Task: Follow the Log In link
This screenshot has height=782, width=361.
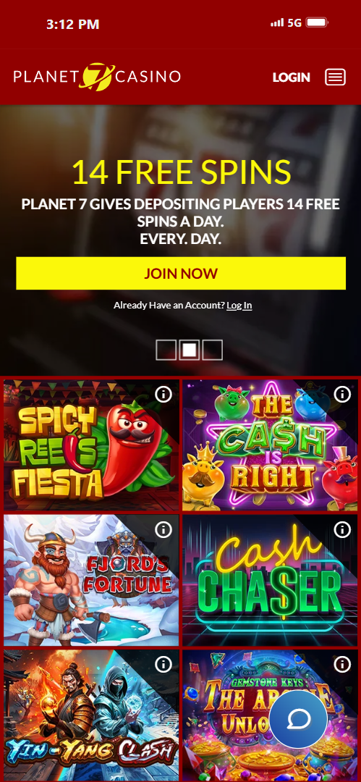Action: [x=239, y=306]
